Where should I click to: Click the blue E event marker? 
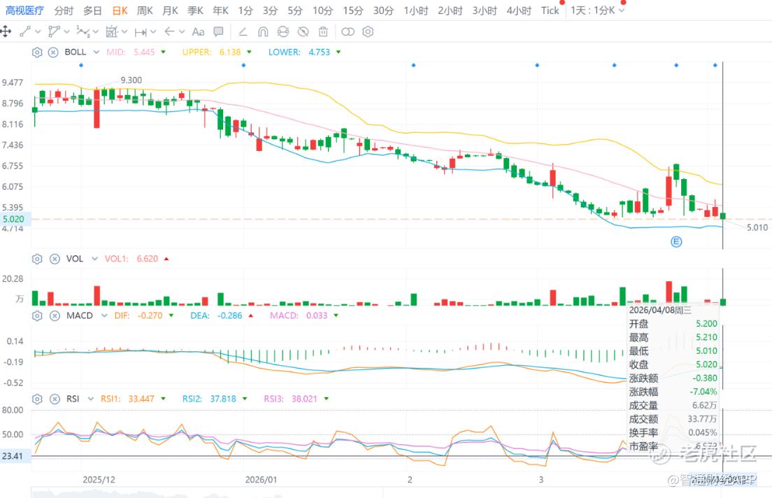point(676,242)
